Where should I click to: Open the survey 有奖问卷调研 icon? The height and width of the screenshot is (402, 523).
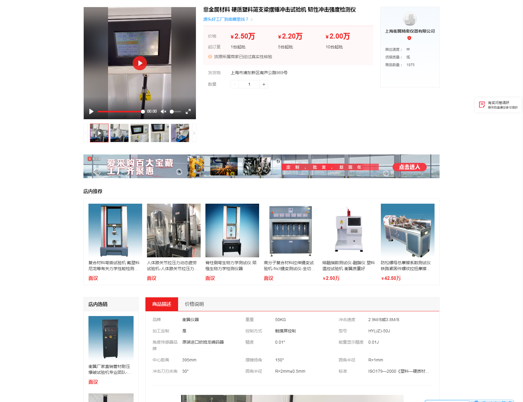(482, 105)
